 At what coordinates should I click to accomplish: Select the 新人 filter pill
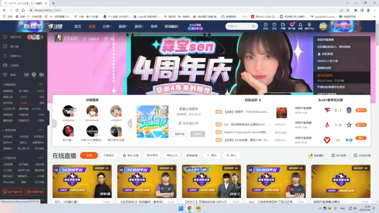tap(231, 155)
